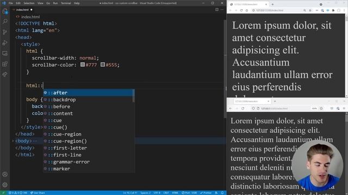Click autocomplete list scrollbar thumb
The width and height of the screenshot is (348, 195).
134,96
